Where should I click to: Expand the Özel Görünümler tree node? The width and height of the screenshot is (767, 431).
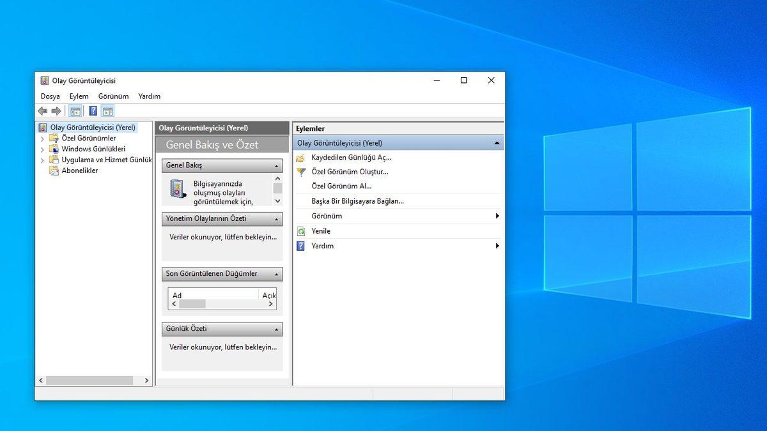42,138
